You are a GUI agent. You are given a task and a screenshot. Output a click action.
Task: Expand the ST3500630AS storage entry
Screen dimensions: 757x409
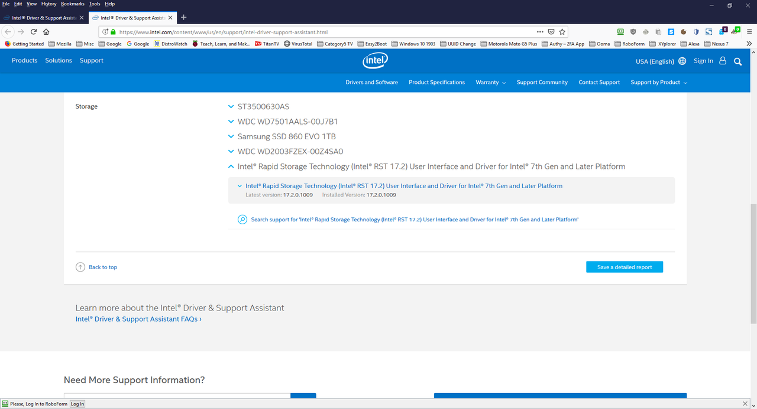tap(231, 107)
